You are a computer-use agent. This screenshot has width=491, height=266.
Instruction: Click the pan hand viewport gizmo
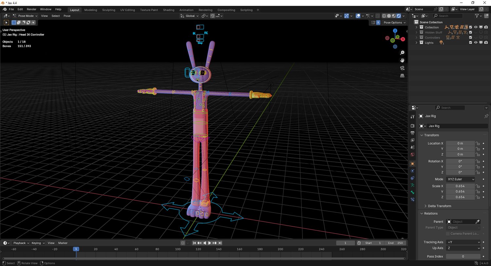pyautogui.click(x=402, y=60)
